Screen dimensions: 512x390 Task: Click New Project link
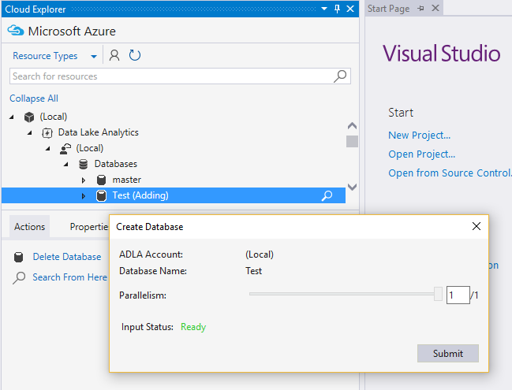point(419,135)
